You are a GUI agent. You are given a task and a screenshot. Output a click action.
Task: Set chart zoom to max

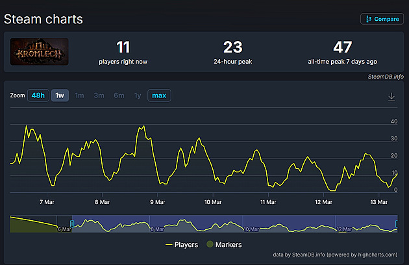click(x=159, y=95)
